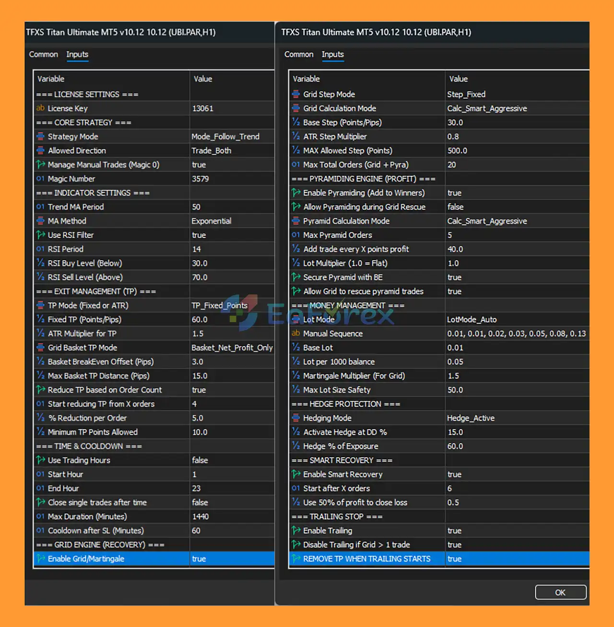
Task: Click the Manual Sequence string icon
Action: (x=296, y=333)
